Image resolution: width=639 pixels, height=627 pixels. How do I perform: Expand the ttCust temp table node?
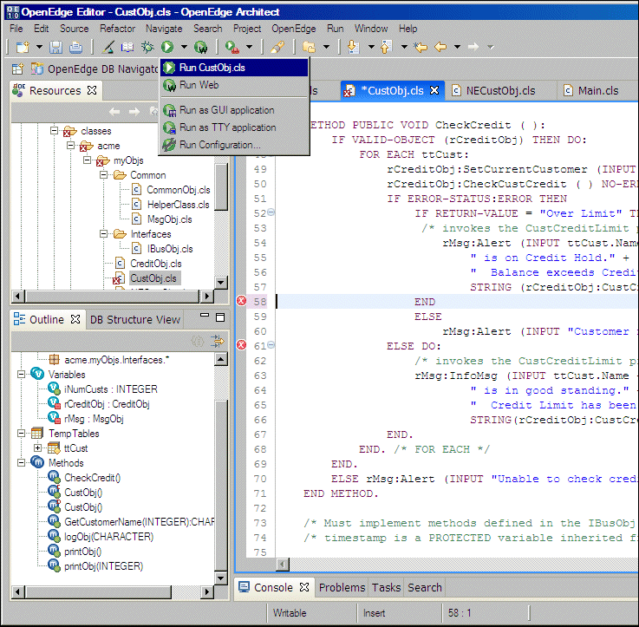(x=37, y=448)
